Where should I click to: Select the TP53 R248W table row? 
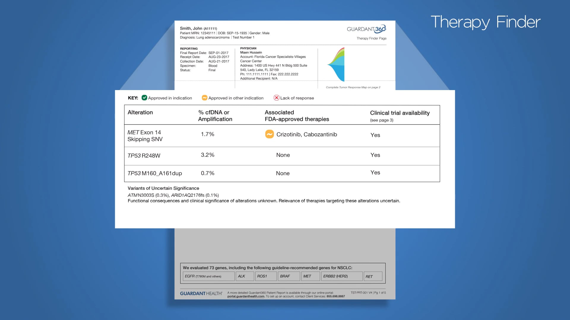click(x=144, y=156)
